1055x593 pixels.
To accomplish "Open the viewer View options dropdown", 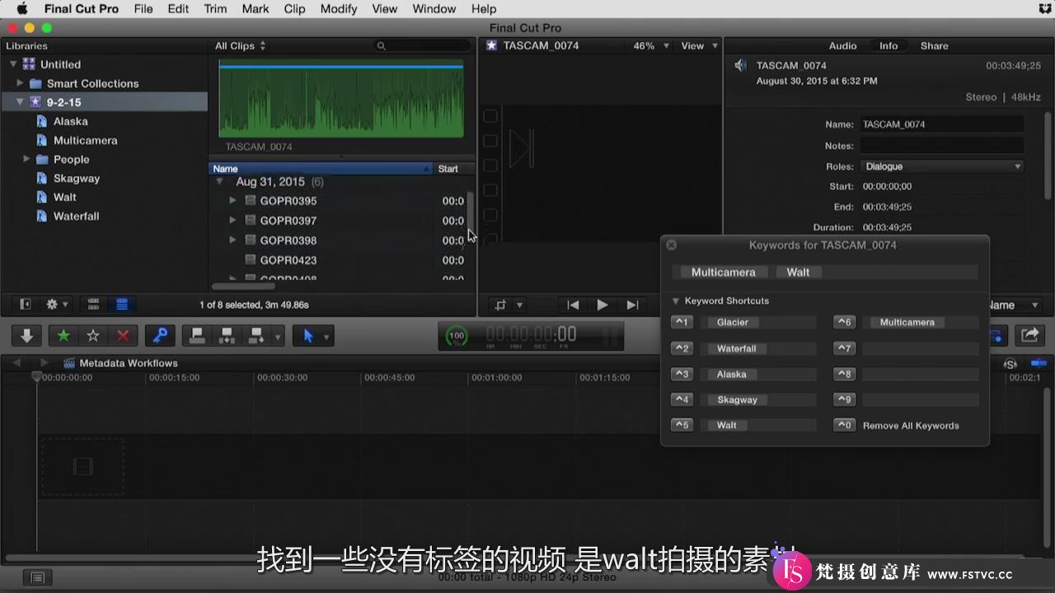I will click(699, 46).
